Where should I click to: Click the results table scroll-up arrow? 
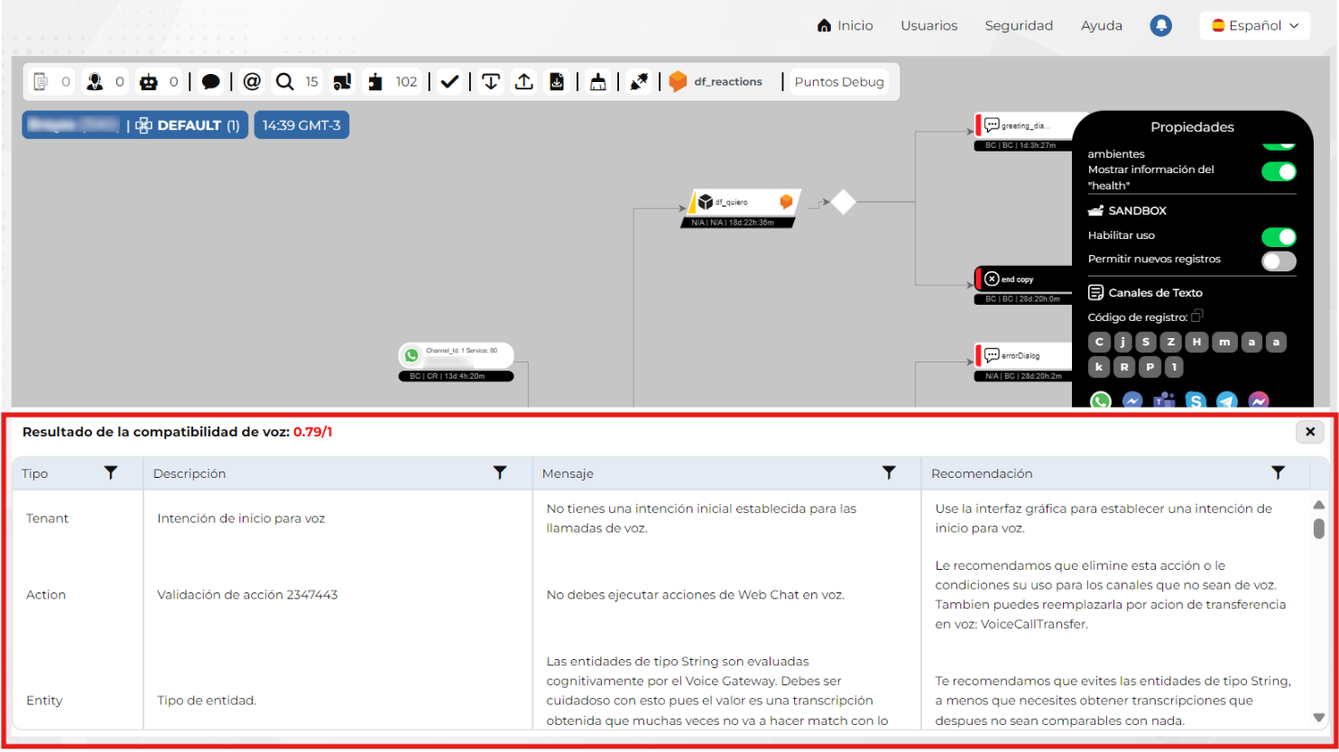coord(1318,505)
